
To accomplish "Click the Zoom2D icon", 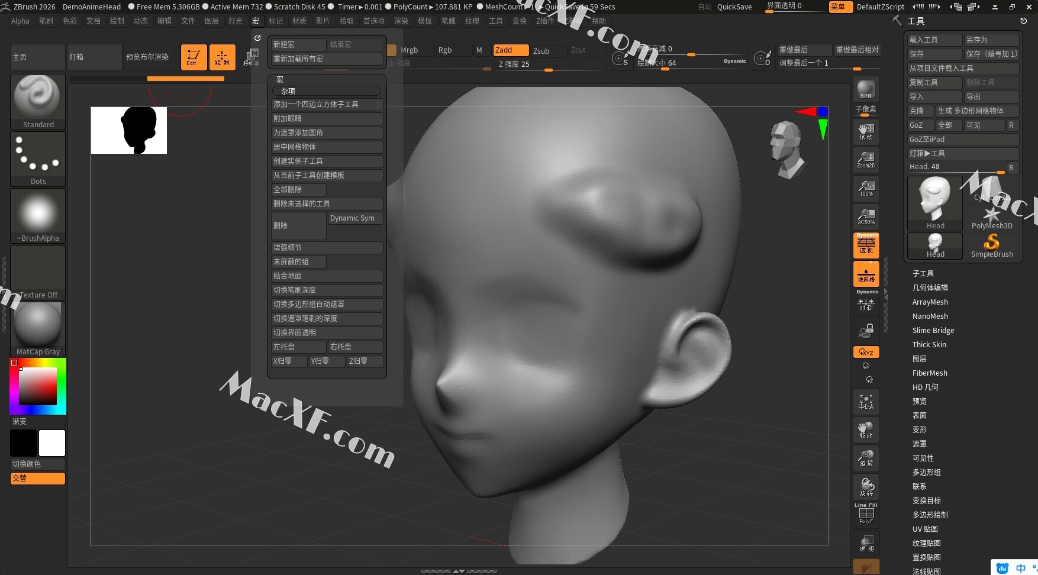I will point(866,160).
